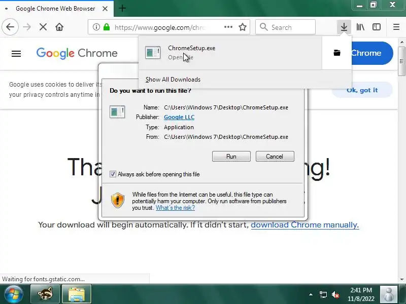Click the magnifier icon in search box
406x304 pixels.
263,27
